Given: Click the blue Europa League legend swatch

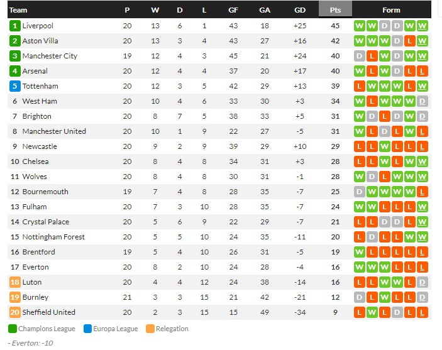Looking at the screenshot, I should (x=88, y=329).
